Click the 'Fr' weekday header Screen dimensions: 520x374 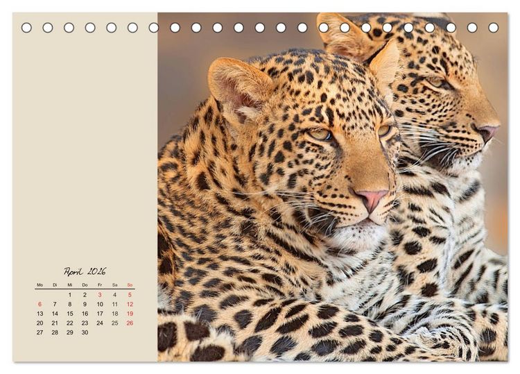coord(100,285)
